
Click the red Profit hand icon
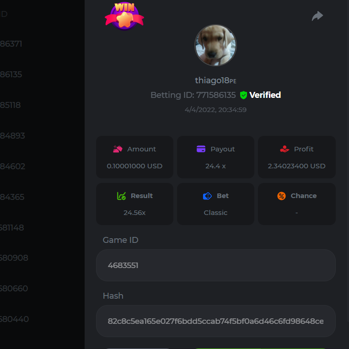(285, 149)
